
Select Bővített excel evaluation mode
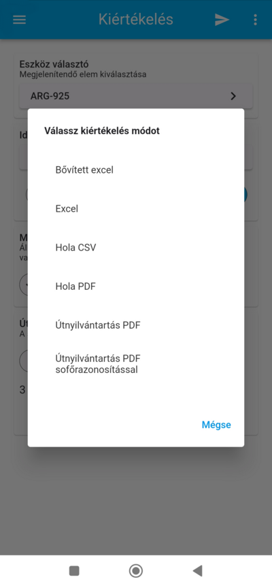[x=135, y=170]
